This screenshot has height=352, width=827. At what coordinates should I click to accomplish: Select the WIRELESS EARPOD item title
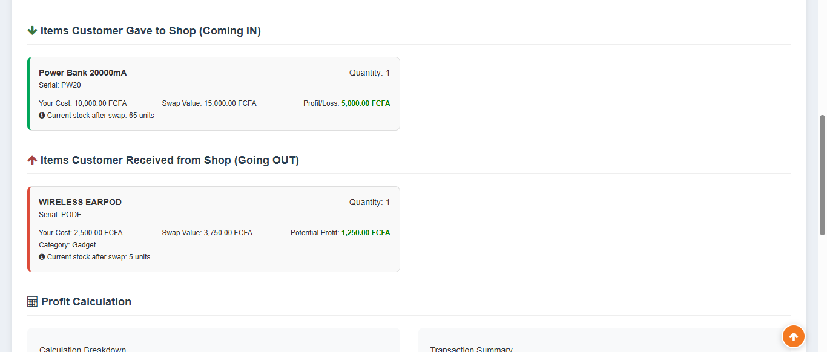(80, 202)
